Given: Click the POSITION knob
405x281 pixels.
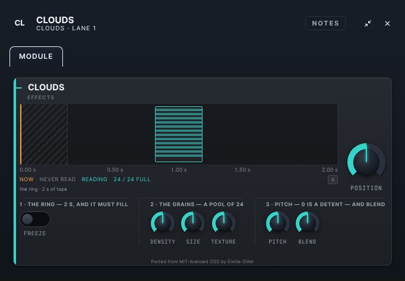Looking at the screenshot, I should point(366,162).
